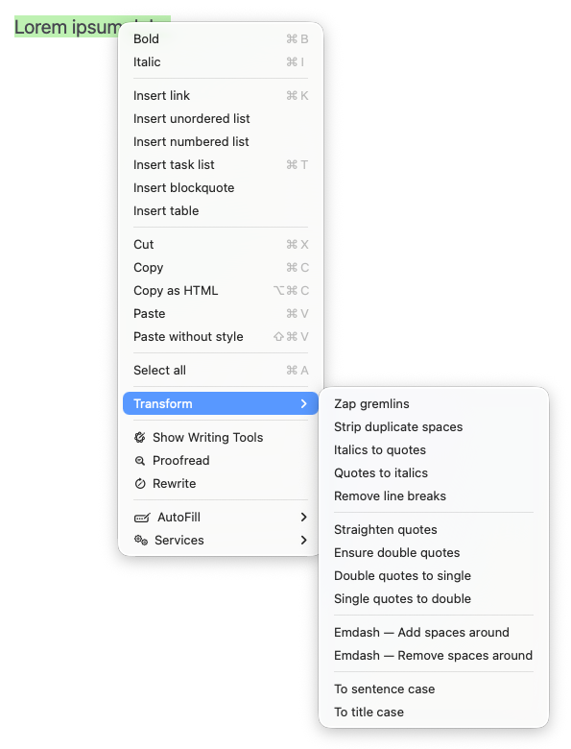
Task: Select To title case
Action: pyautogui.click(x=434, y=712)
